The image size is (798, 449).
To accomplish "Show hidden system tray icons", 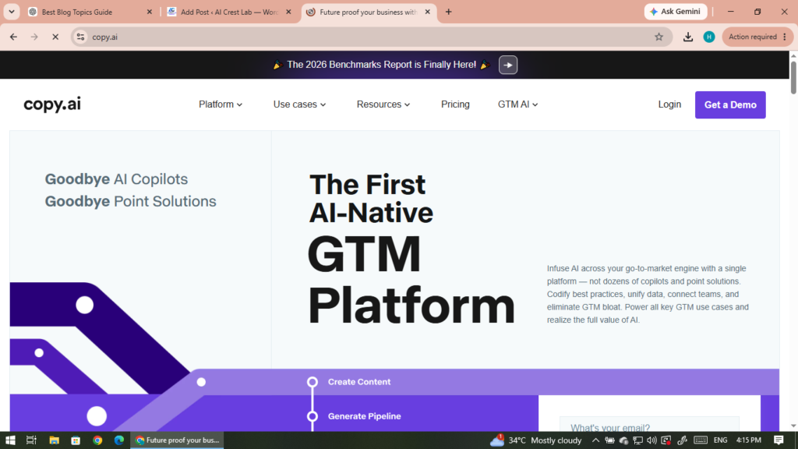I will (595, 440).
